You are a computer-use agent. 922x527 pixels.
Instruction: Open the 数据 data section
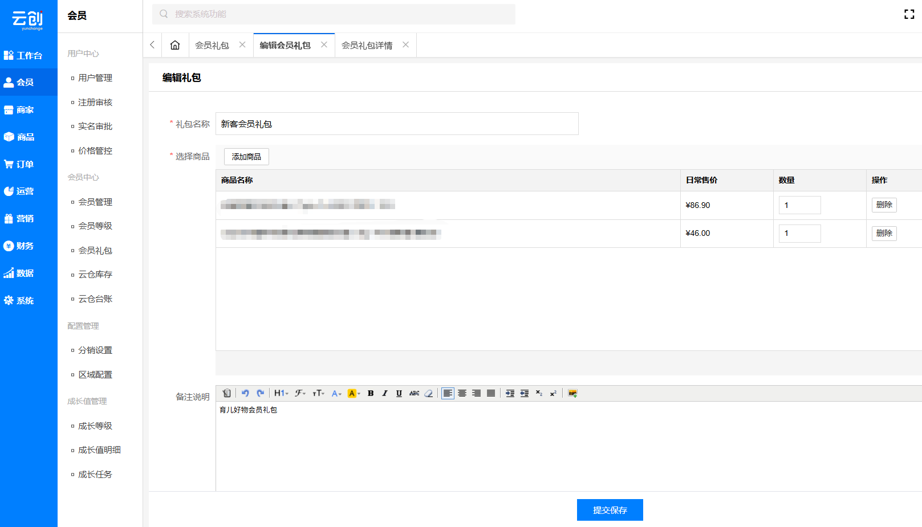click(x=29, y=273)
